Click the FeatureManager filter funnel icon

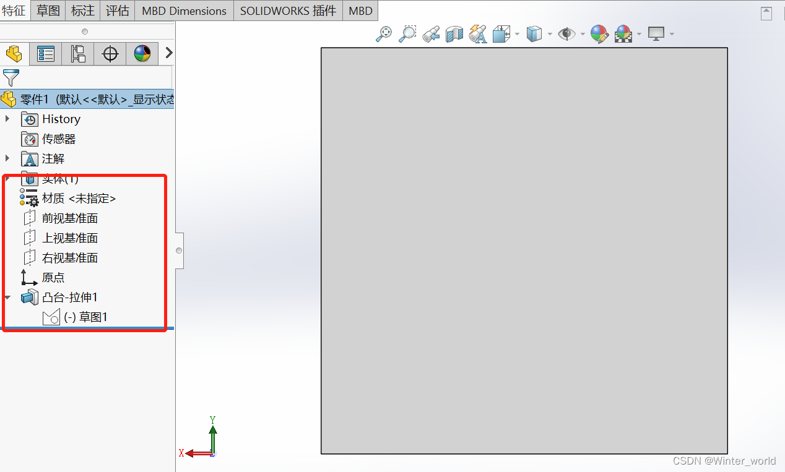[x=11, y=78]
